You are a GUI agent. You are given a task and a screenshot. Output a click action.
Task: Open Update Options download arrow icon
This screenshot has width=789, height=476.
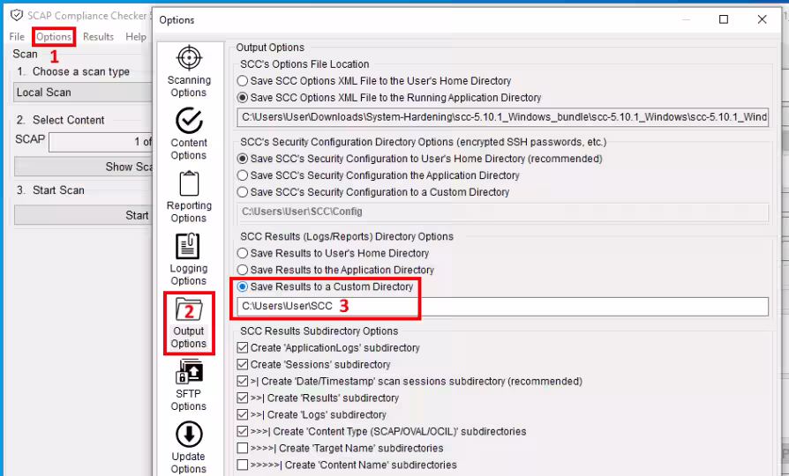point(189,435)
